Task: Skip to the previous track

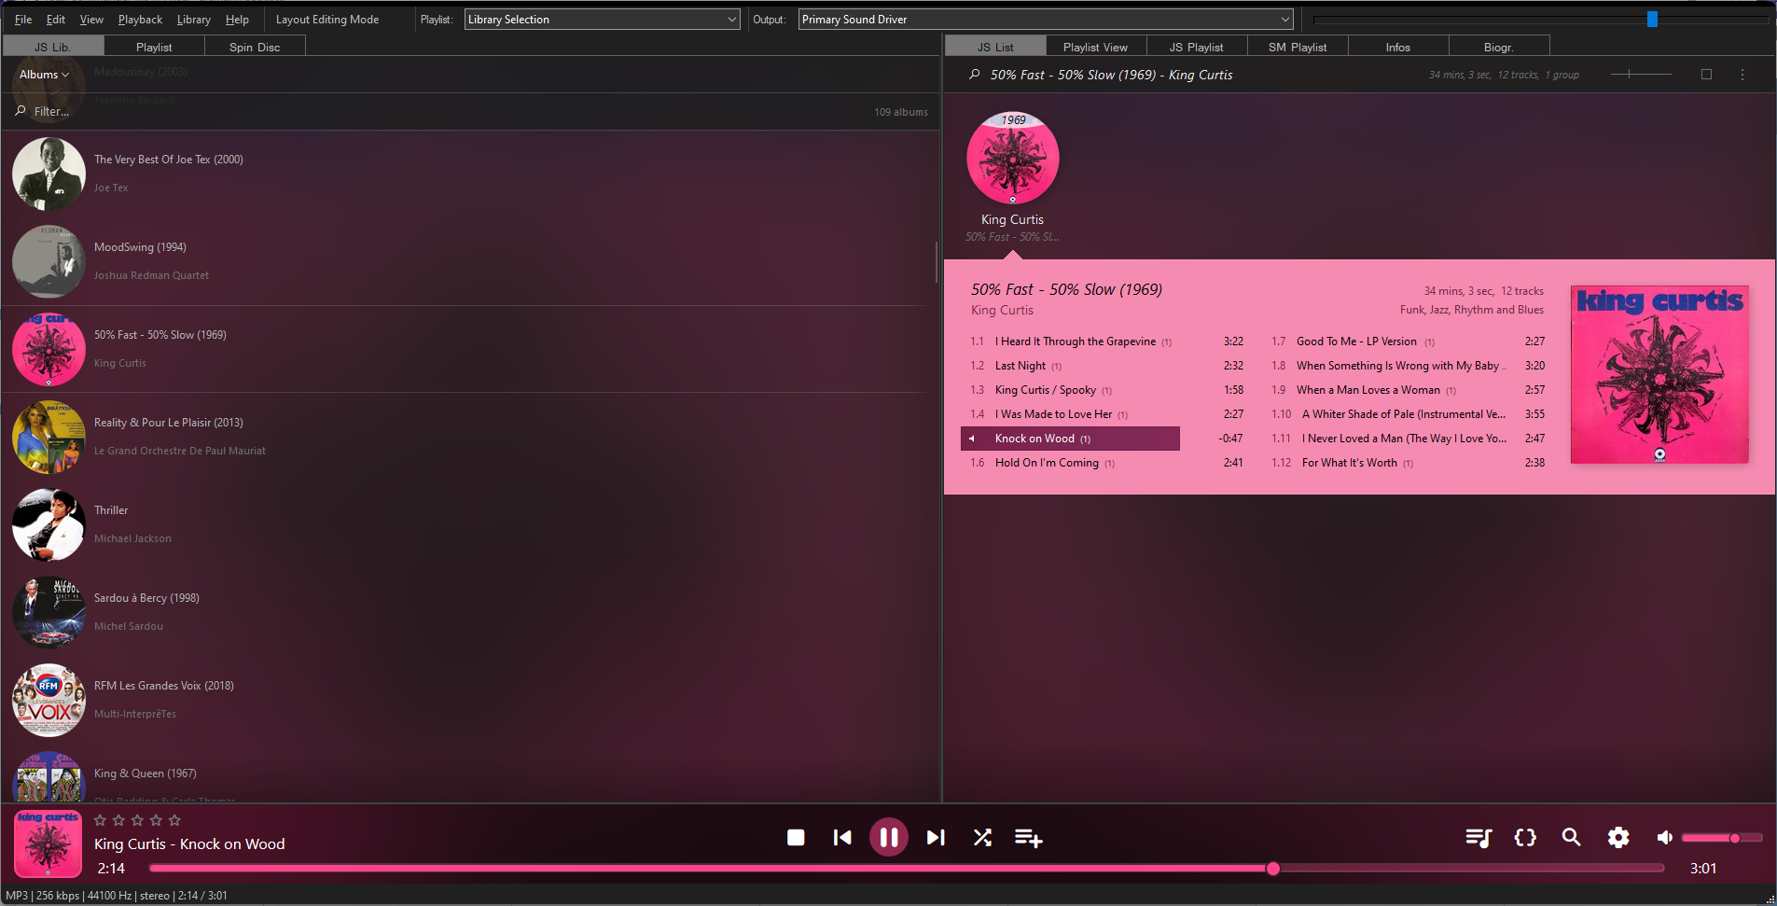Action: tap(842, 838)
